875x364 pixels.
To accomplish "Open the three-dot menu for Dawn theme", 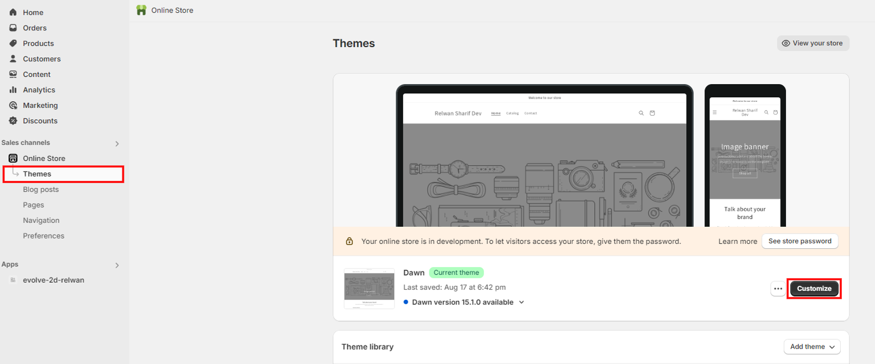I will point(778,289).
